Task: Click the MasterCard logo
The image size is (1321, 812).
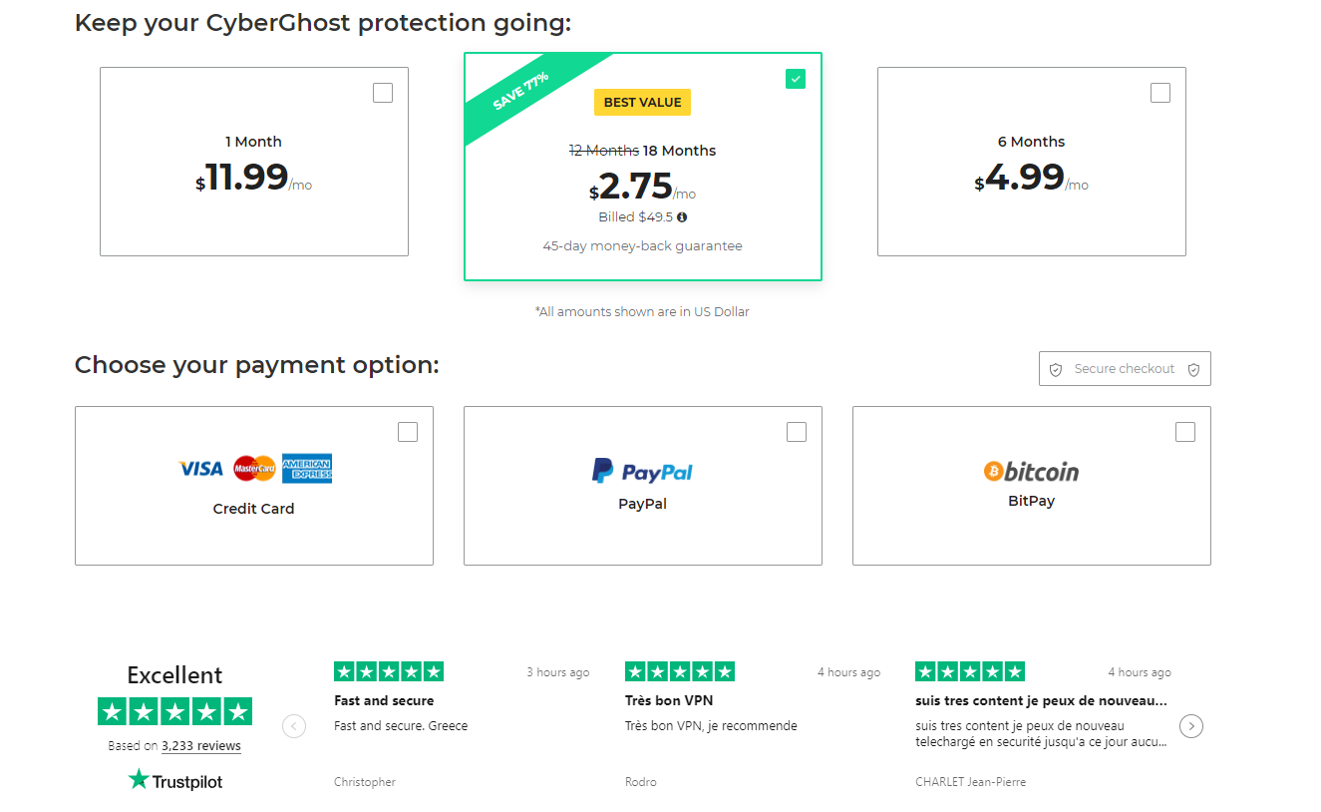Action: pos(254,468)
